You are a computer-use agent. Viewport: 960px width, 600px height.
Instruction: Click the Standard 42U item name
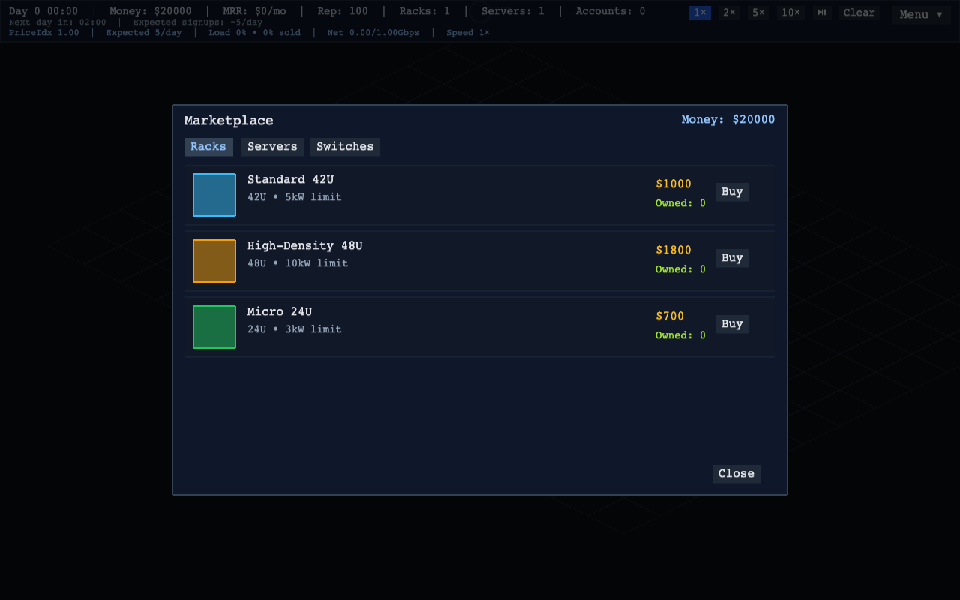coord(290,180)
